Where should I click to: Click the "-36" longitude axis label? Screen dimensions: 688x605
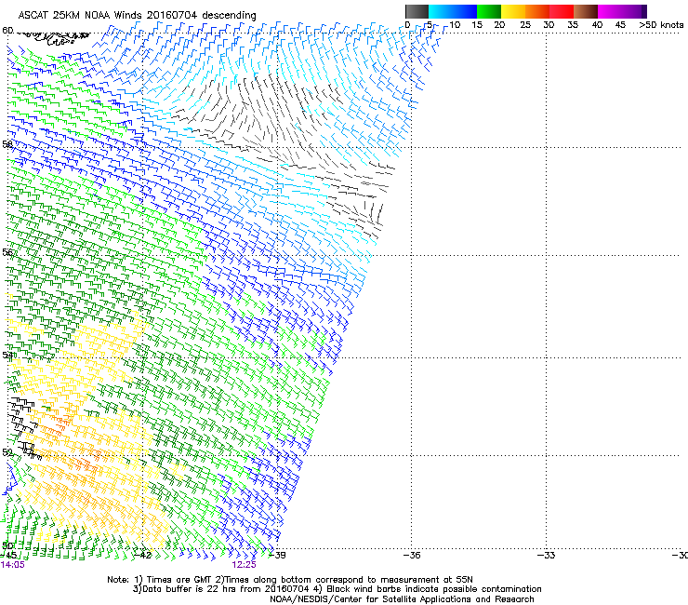point(412,556)
